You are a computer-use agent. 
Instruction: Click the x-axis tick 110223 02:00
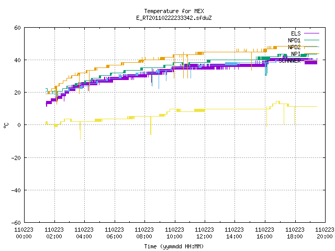[54, 233]
